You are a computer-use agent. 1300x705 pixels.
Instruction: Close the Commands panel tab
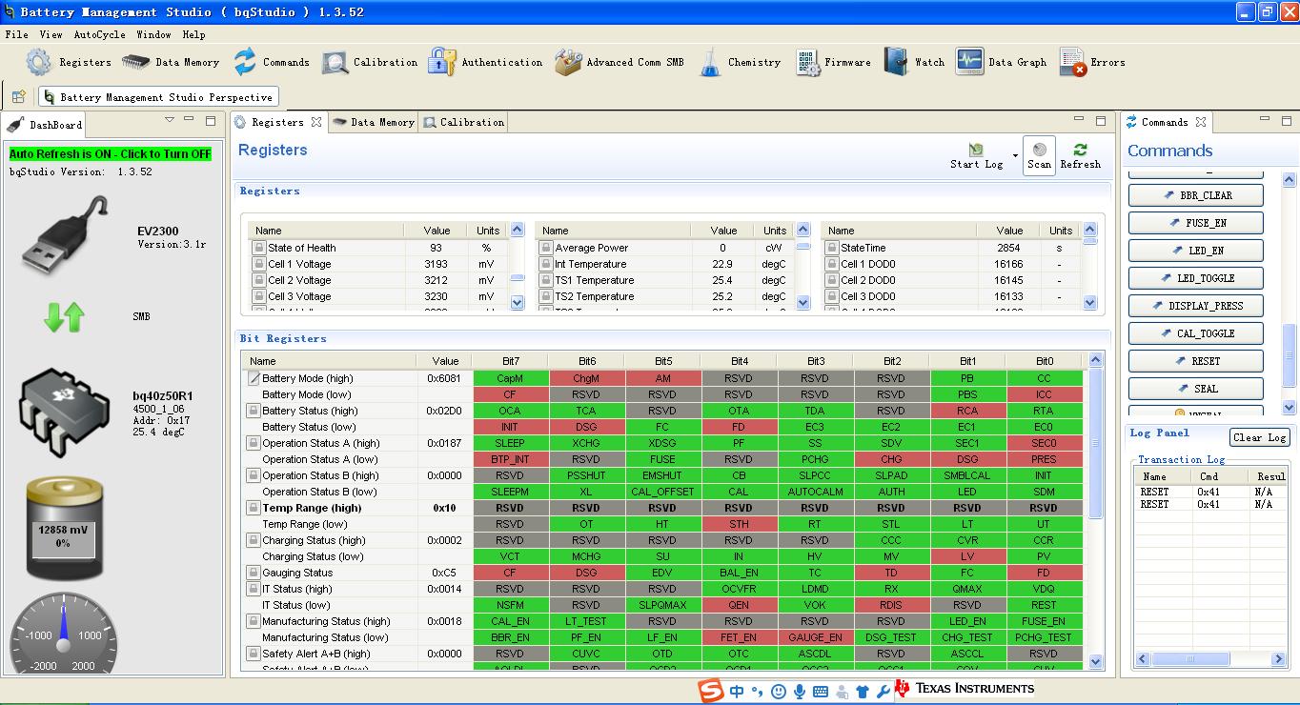coord(1201,122)
